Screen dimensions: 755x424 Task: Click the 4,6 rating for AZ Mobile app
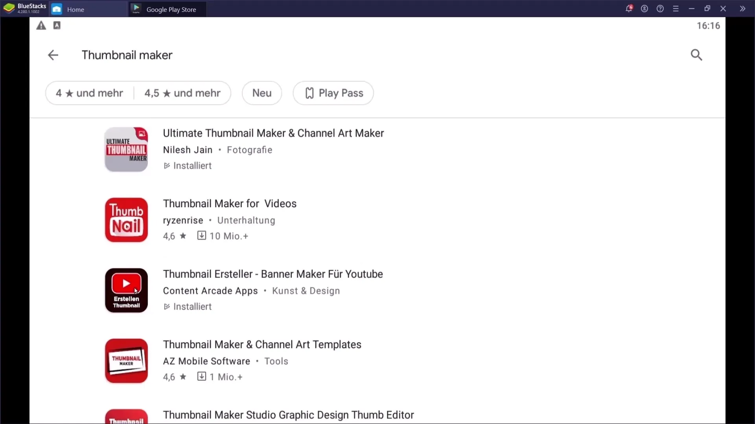[175, 377]
